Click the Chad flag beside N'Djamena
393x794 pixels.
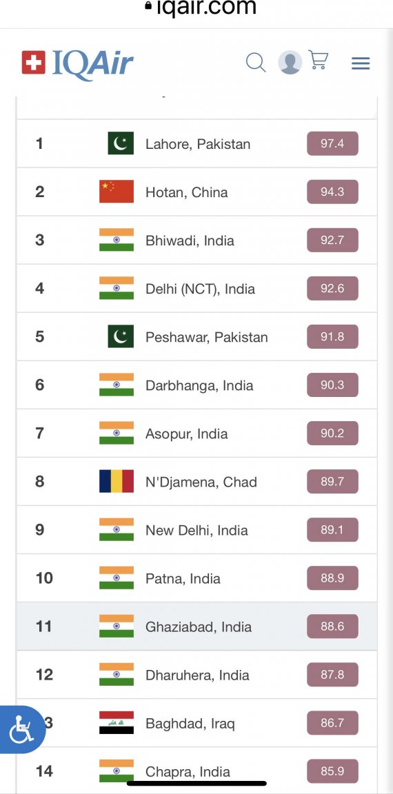[x=117, y=481]
